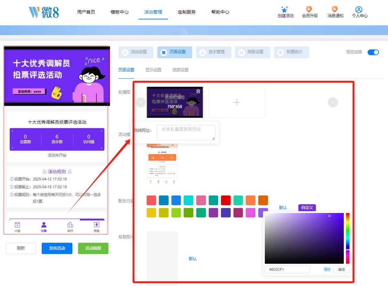Select the magenta color swatch

pyautogui.click(x=251, y=213)
